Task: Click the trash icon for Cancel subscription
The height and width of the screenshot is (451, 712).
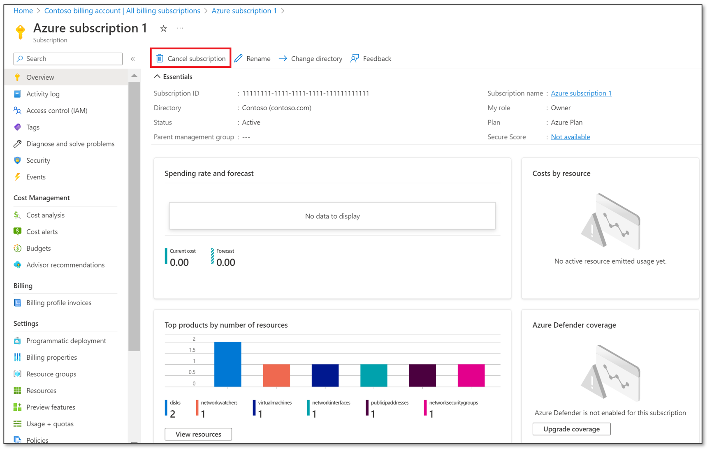Action: (x=160, y=58)
